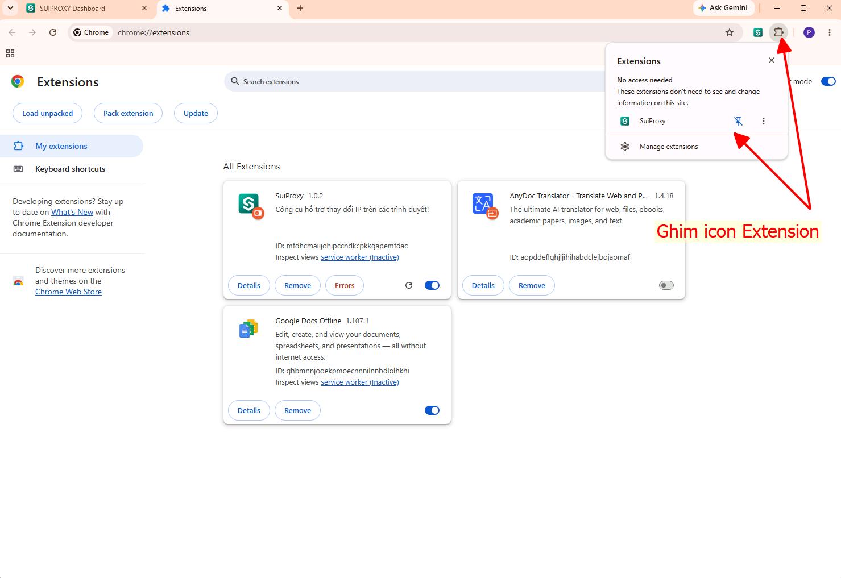Viewport: 841px width, 578px height.
Task: Close the Extensions tab
Action: [280, 8]
